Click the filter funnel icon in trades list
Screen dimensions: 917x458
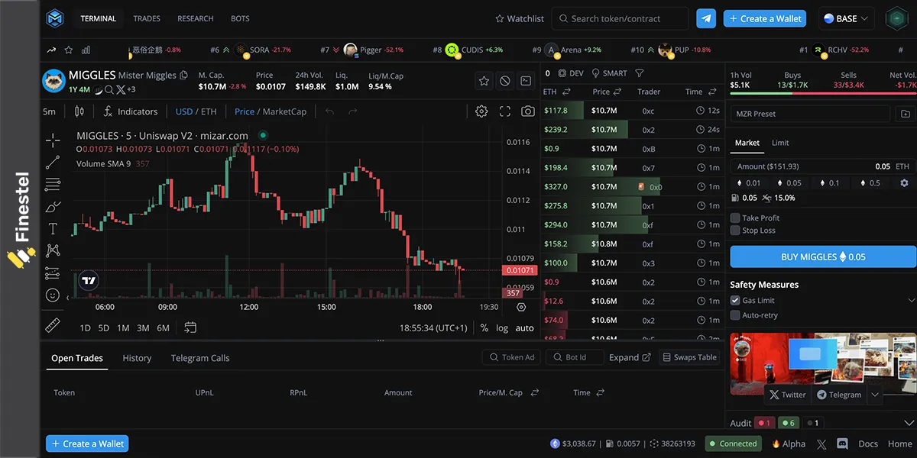click(x=640, y=73)
